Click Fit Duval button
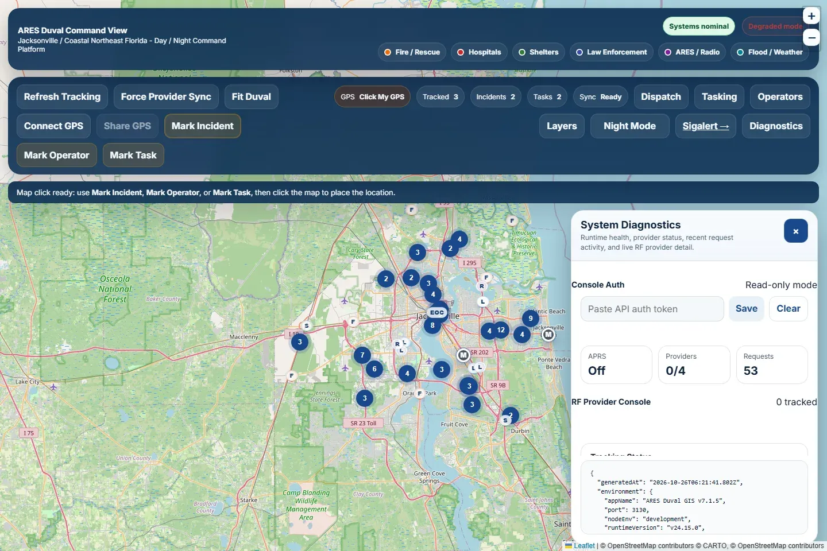Viewport: 827px width, 551px height. coord(252,97)
